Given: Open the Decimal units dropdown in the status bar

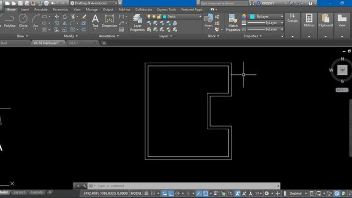Looking at the screenshot, I should coord(298,193).
